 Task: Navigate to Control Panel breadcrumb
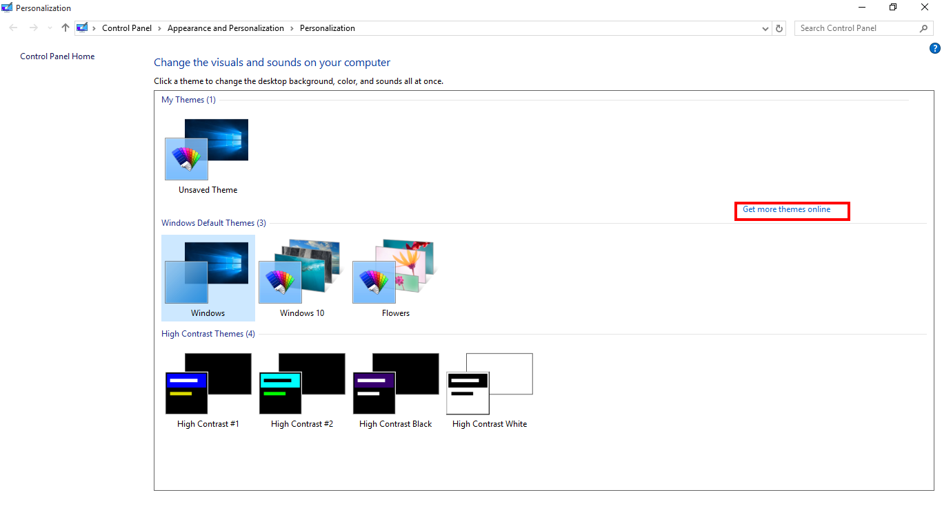[x=127, y=28]
